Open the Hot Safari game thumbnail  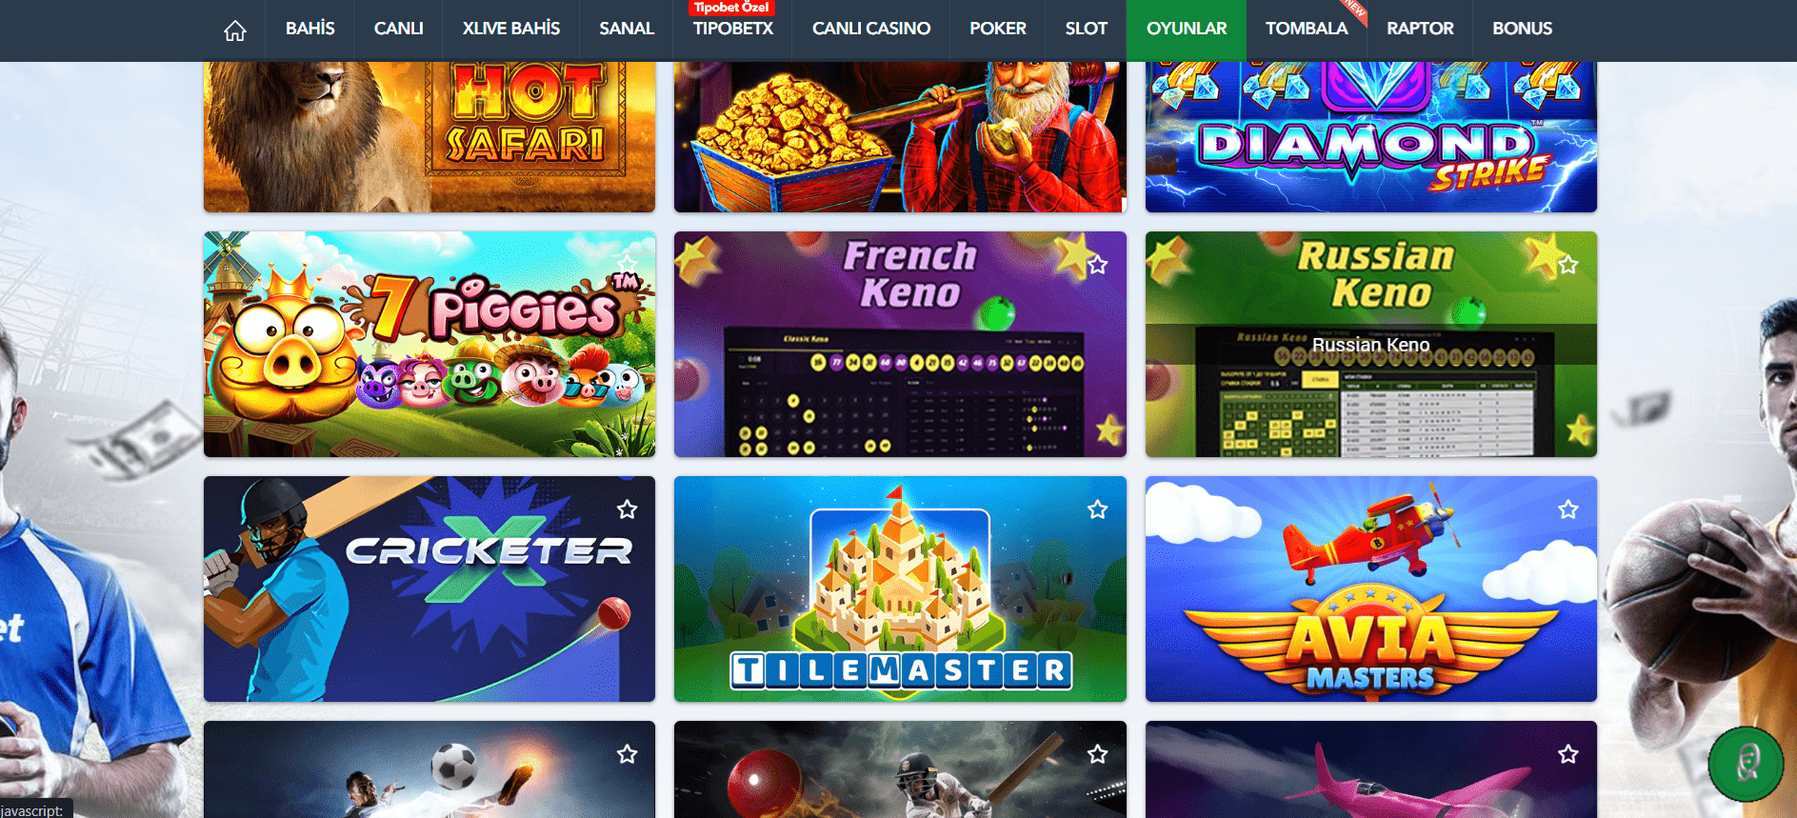429,137
